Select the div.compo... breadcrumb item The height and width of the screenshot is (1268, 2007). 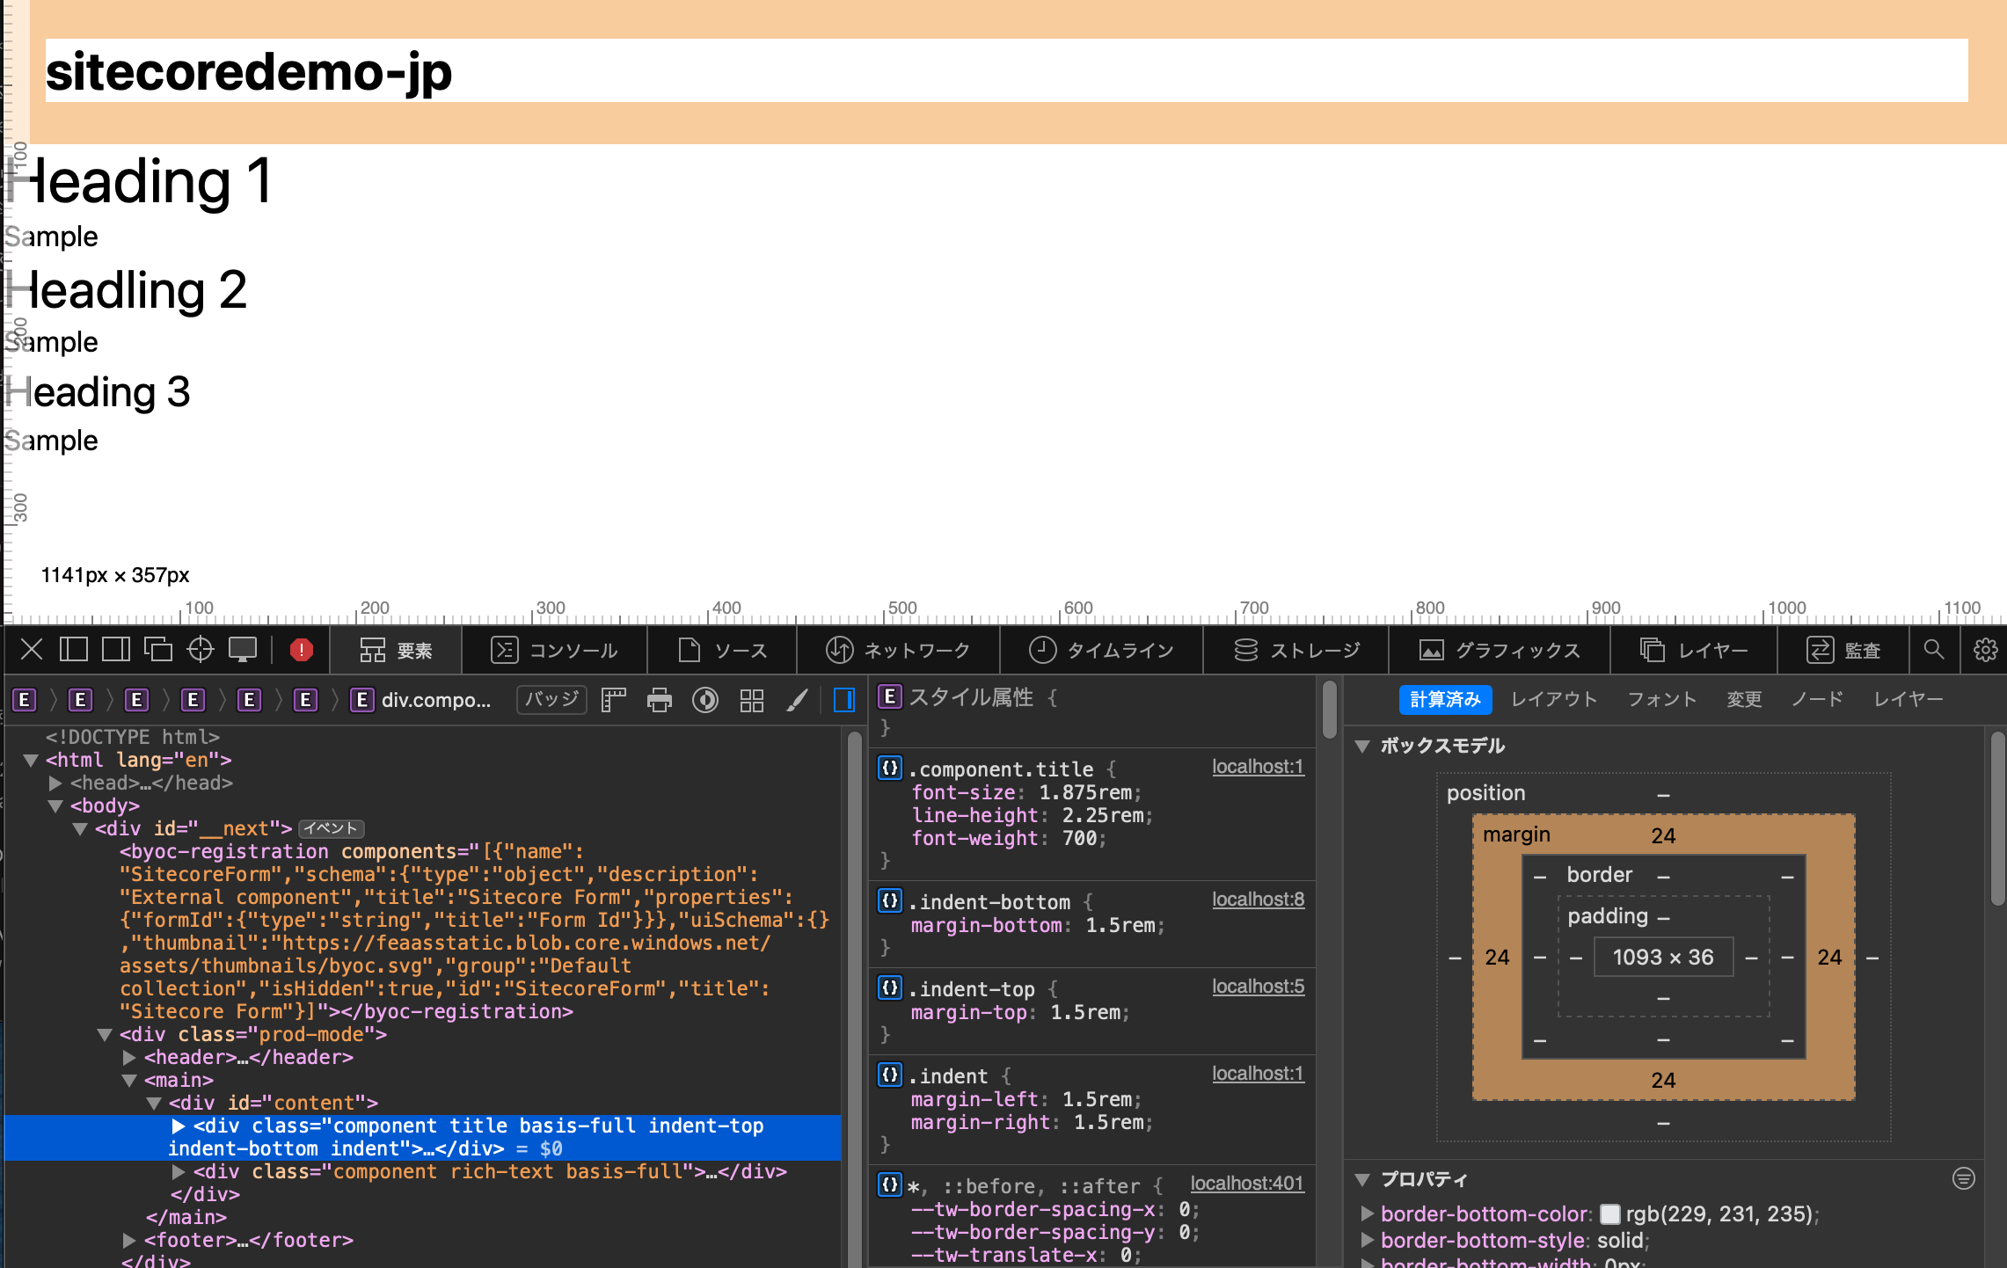click(421, 700)
